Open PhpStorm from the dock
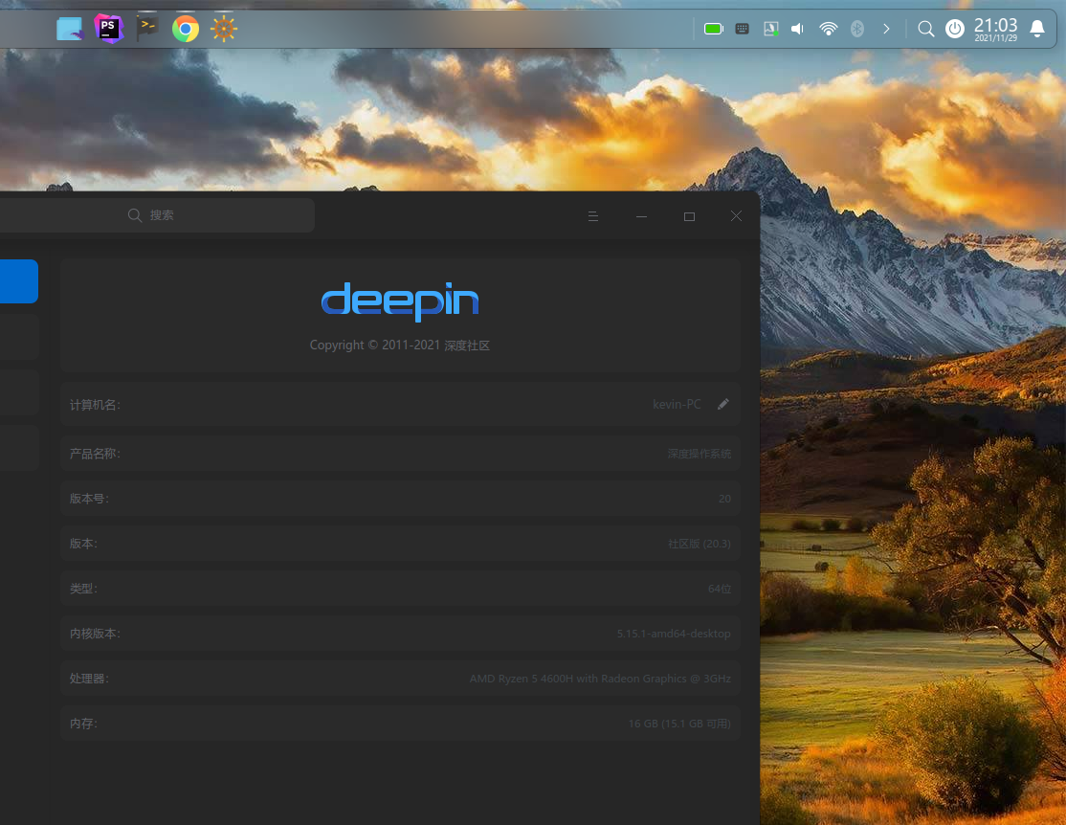Viewport: 1066px width, 825px height. point(108,29)
